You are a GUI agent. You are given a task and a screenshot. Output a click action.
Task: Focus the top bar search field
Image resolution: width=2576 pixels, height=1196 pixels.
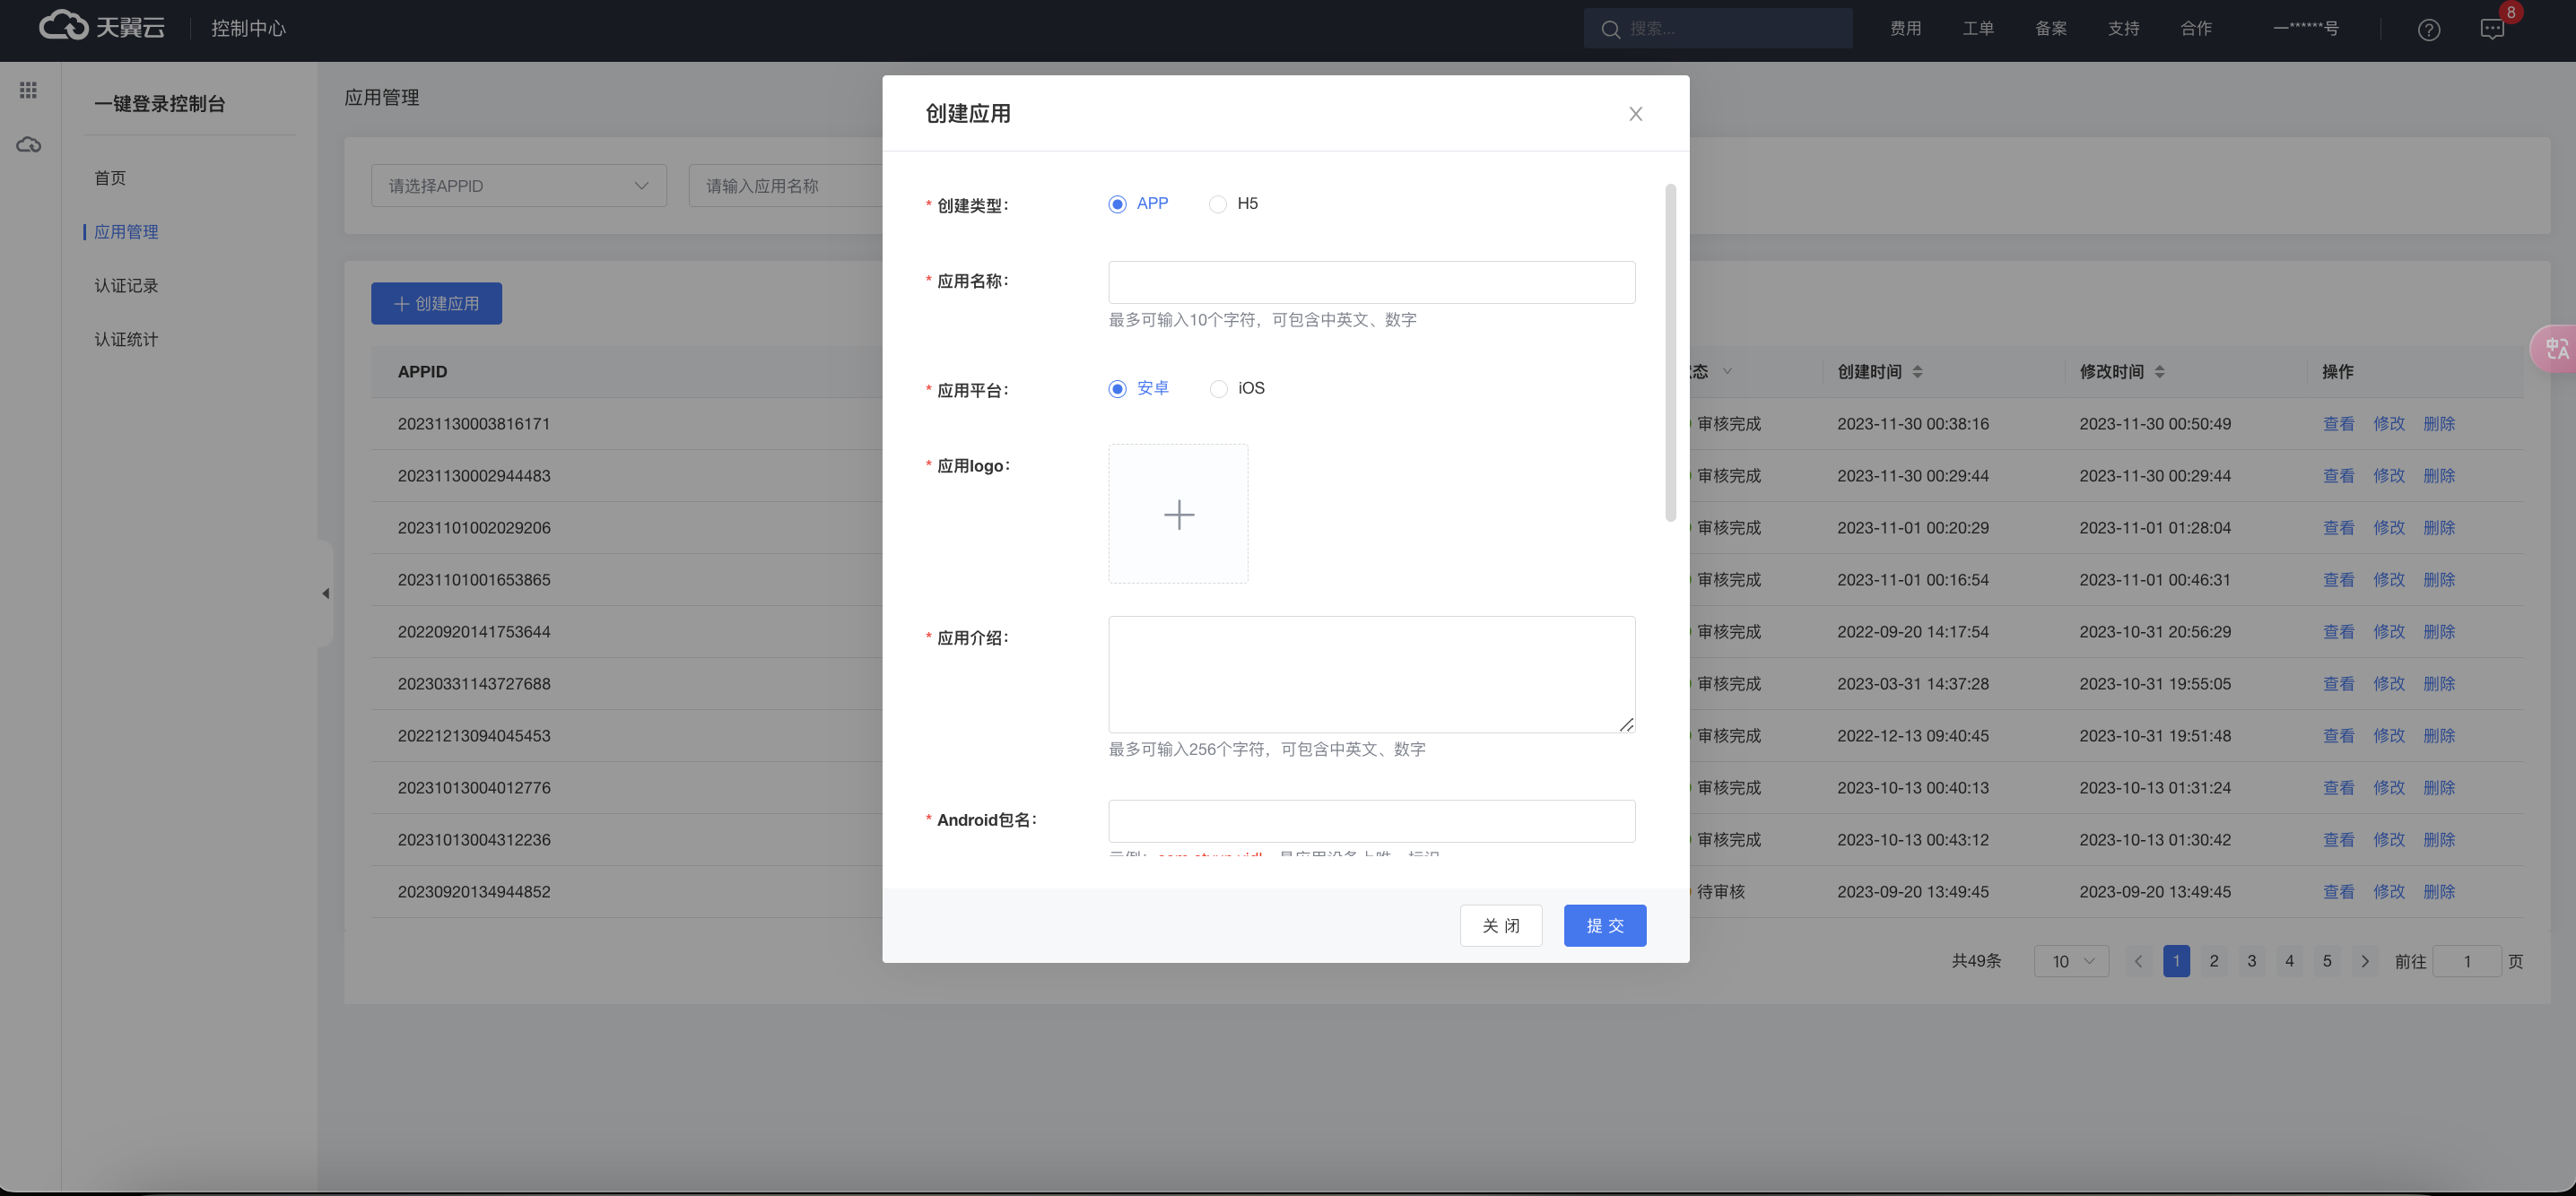coord(1718,29)
